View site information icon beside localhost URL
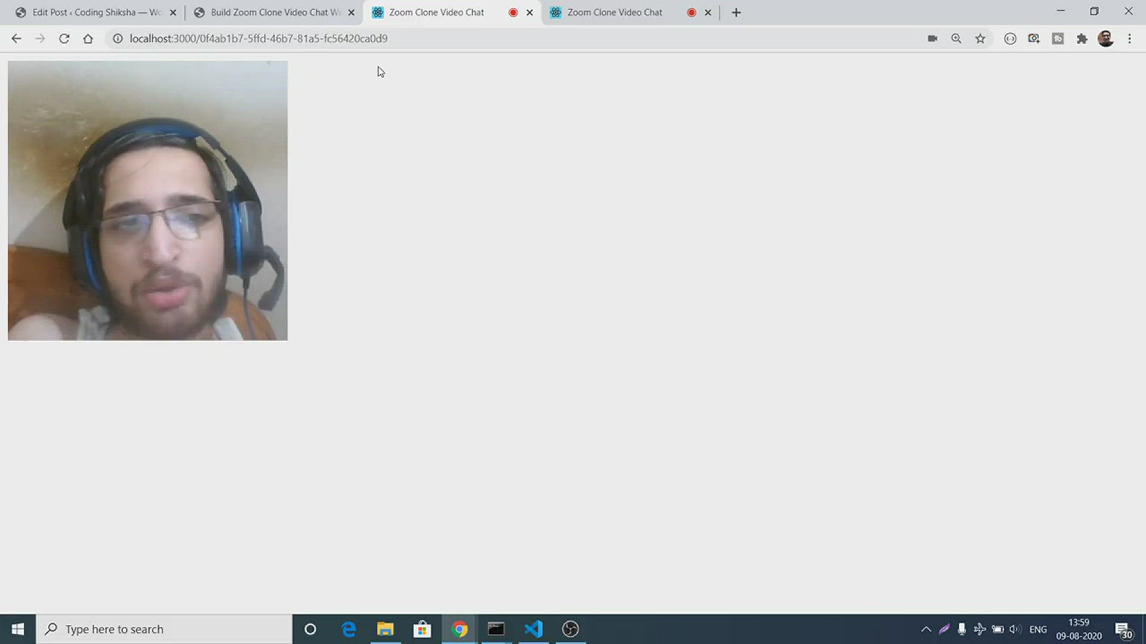Viewport: 1146px width, 644px height. pos(118,39)
